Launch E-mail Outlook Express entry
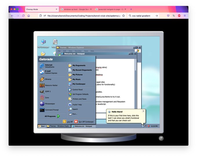Image resolution: width=197 pixels, height=157 pixels. click(48, 72)
